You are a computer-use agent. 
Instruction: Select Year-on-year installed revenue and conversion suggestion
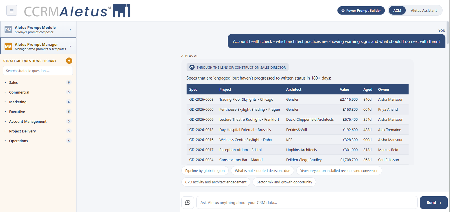pos(339,171)
